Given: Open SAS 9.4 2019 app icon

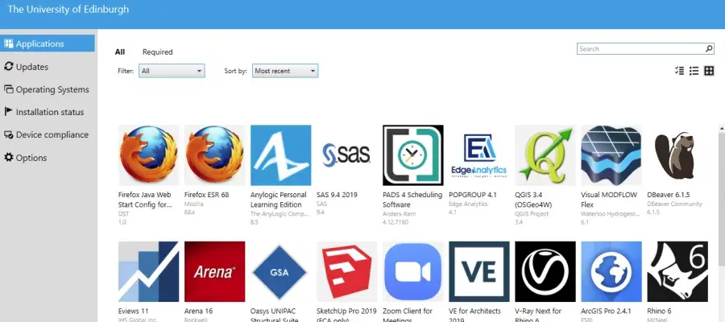Looking at the screenshot, I should 346,155.
